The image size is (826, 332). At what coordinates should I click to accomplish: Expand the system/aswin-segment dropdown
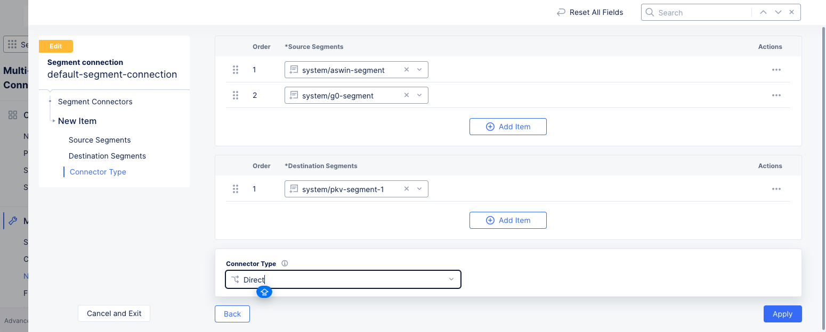pyautogui.click(x=419, y=70)
